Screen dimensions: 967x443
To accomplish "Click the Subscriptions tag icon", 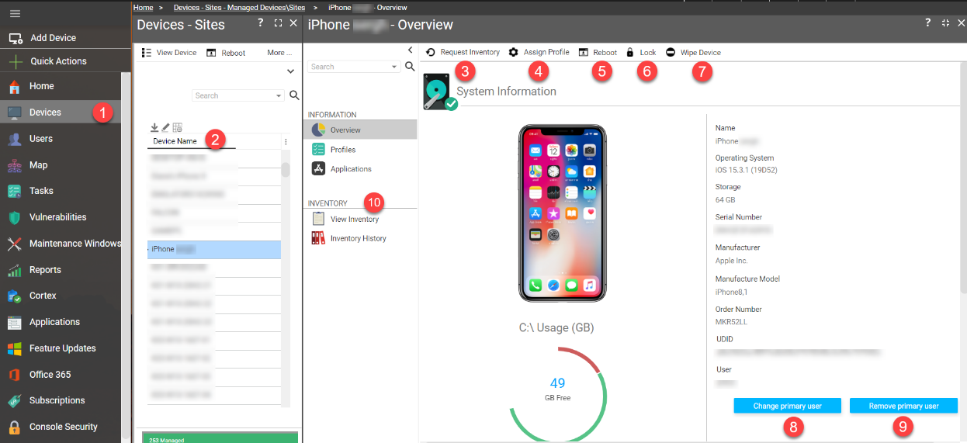I will point(14,400).
